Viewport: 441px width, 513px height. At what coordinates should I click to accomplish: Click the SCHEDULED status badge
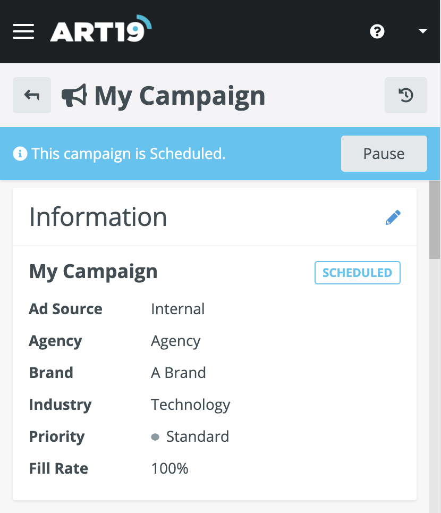(357, 273)
